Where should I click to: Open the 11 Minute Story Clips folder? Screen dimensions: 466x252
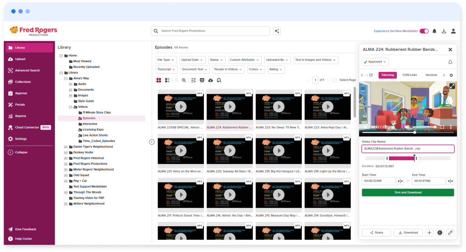click(x=96, y=113)
